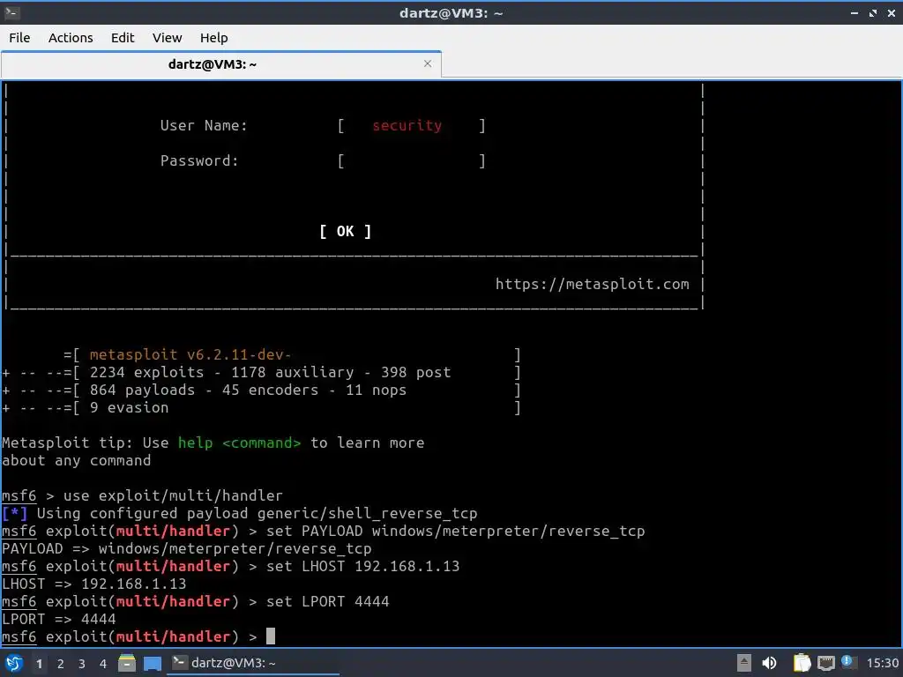Click the [ OK ] banner text
Screen dimensions: 903x677
(346, 232)
